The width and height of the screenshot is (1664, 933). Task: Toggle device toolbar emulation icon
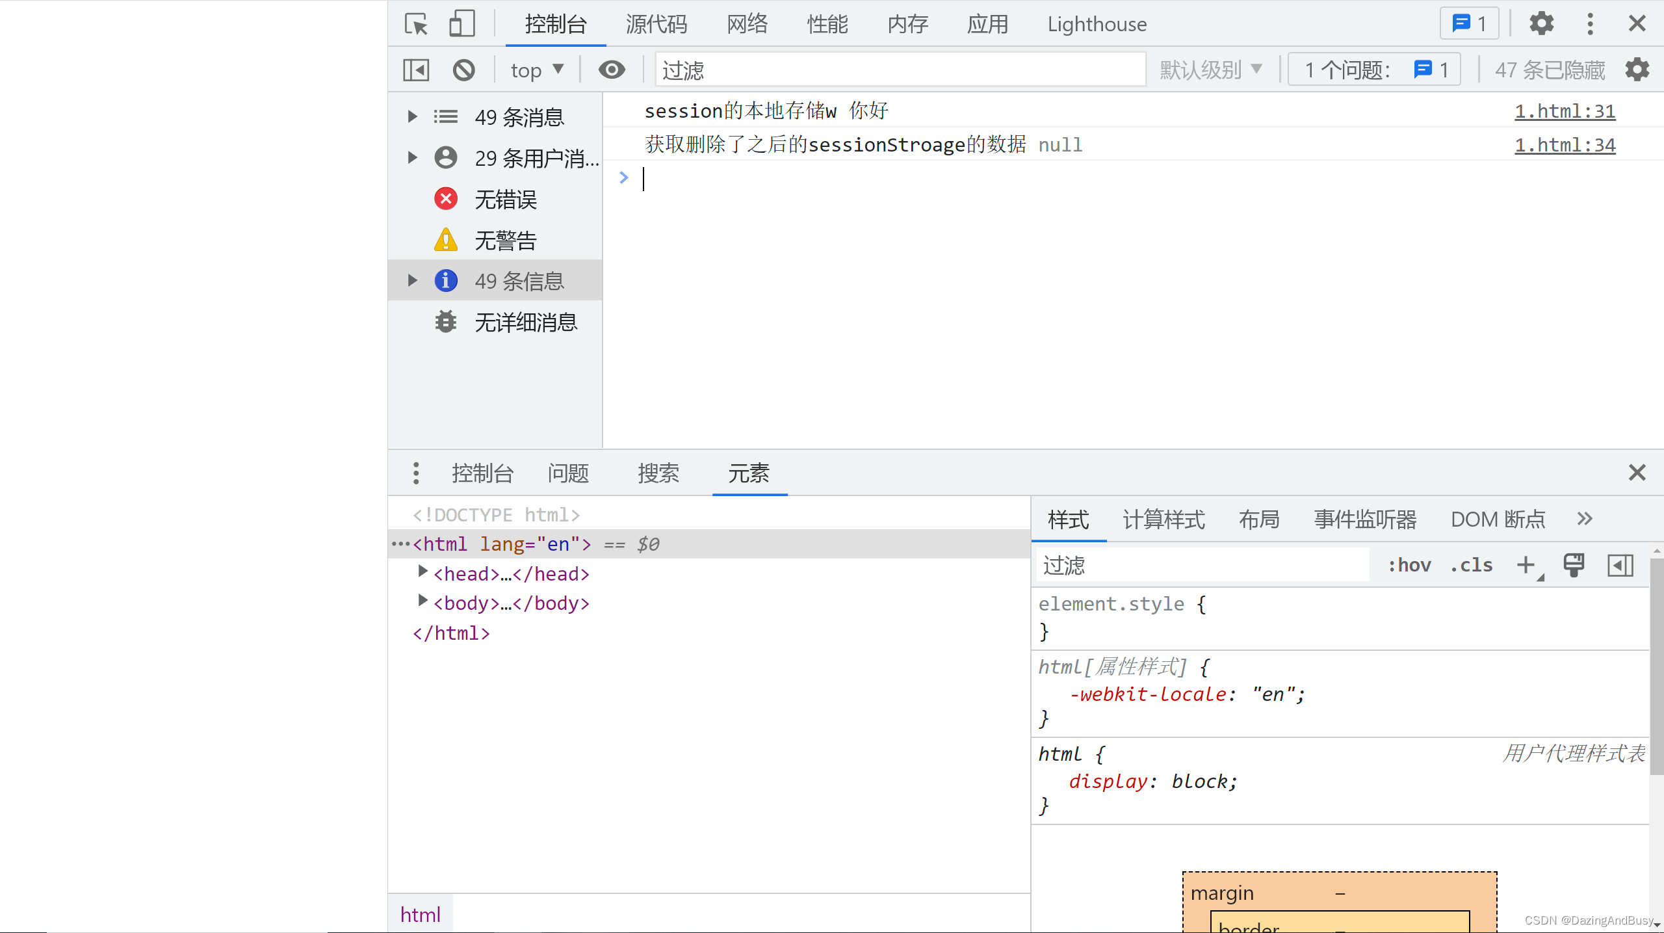[461, 24]
